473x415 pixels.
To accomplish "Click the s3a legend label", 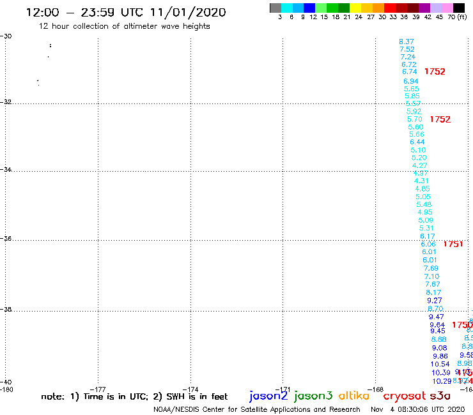I will 440,396.
